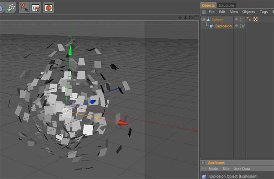Screen dimensions: 274x179
Task: Click the bomb icon beside Explosion Object title
Action: [204, 176]
